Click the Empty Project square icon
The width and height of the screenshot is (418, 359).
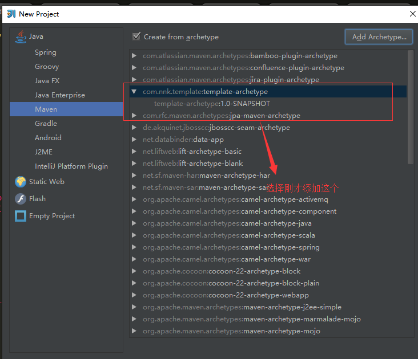pyautogui.click(x=21, y=216)
